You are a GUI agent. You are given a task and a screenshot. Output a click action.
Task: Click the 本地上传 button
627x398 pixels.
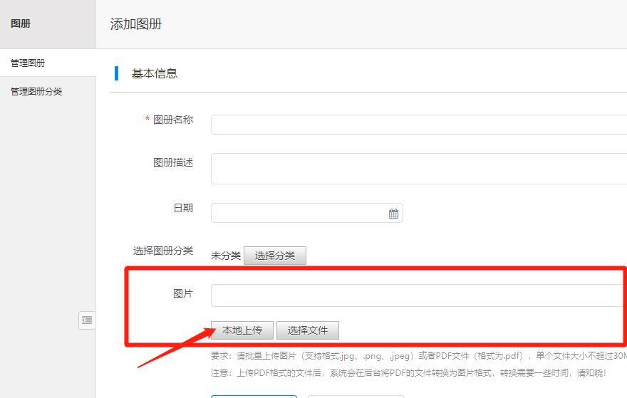tap(242, 330)
